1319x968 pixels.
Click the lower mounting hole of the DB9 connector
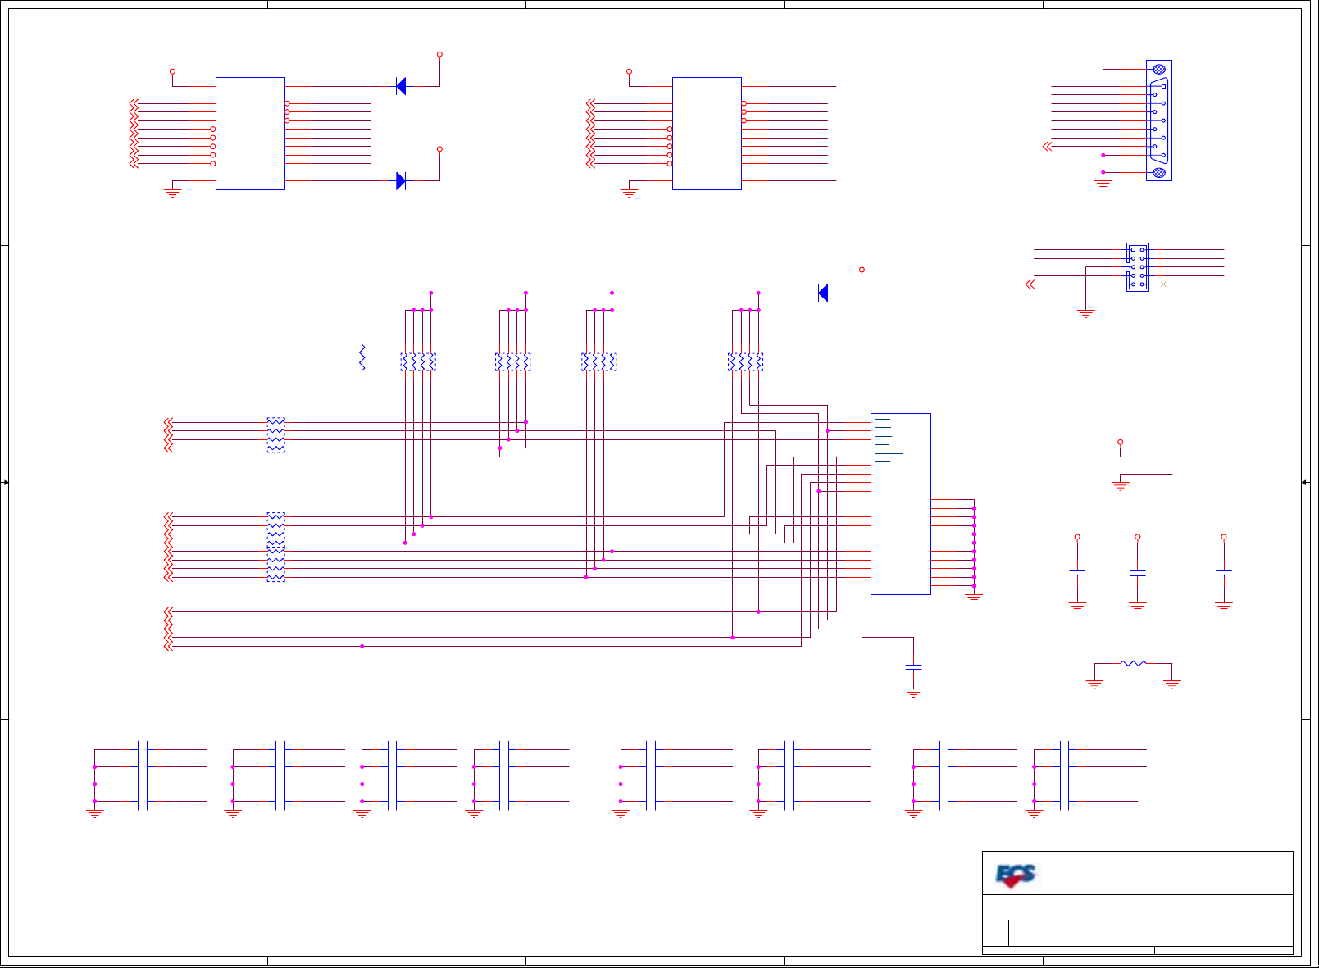point(1159,172)
